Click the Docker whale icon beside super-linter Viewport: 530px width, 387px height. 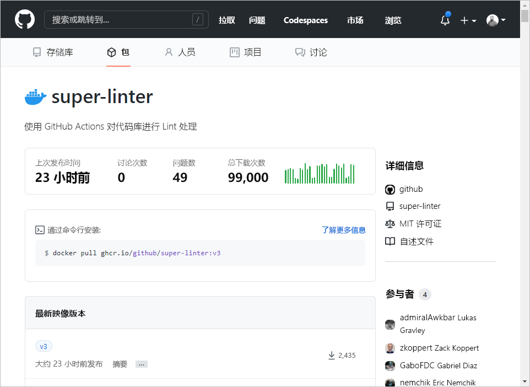tap(35, 96)
